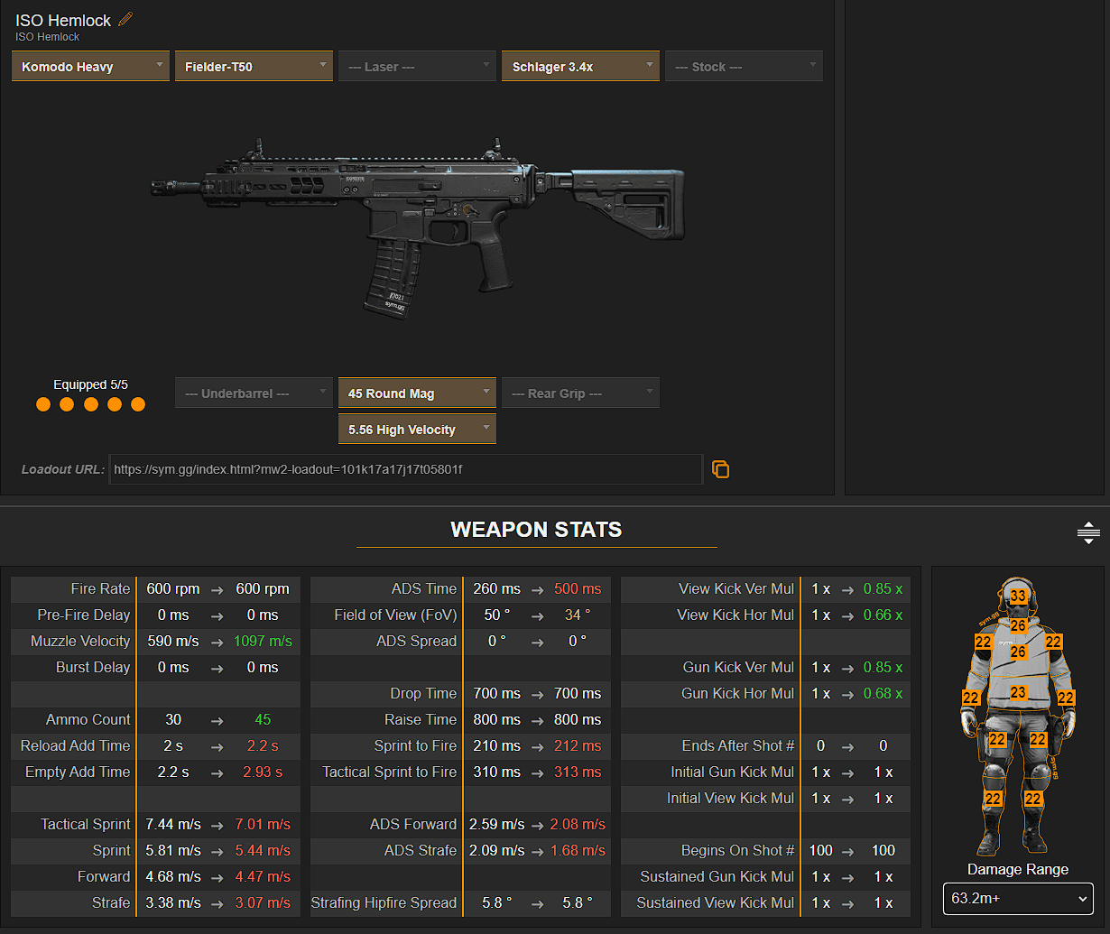The width and height of the screenshot is (1110, 934).
Task: Click the Sprint to Fire value 212 ms
Action: 578,745
